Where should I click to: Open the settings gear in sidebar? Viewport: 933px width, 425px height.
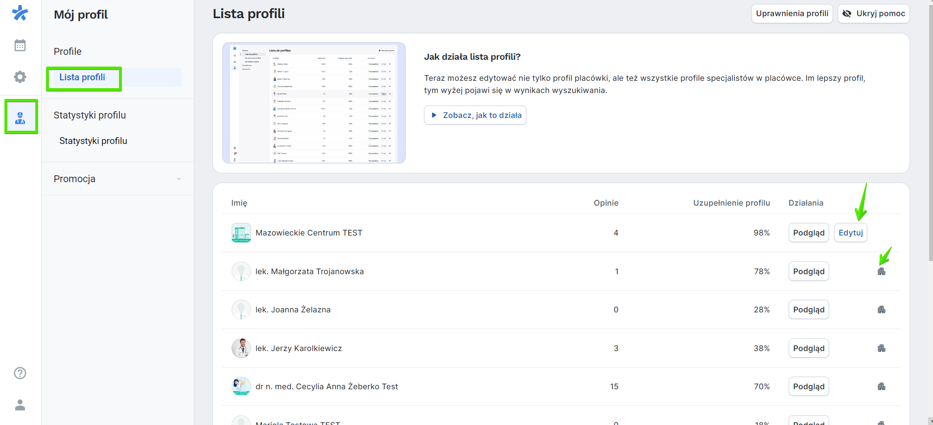20,77
